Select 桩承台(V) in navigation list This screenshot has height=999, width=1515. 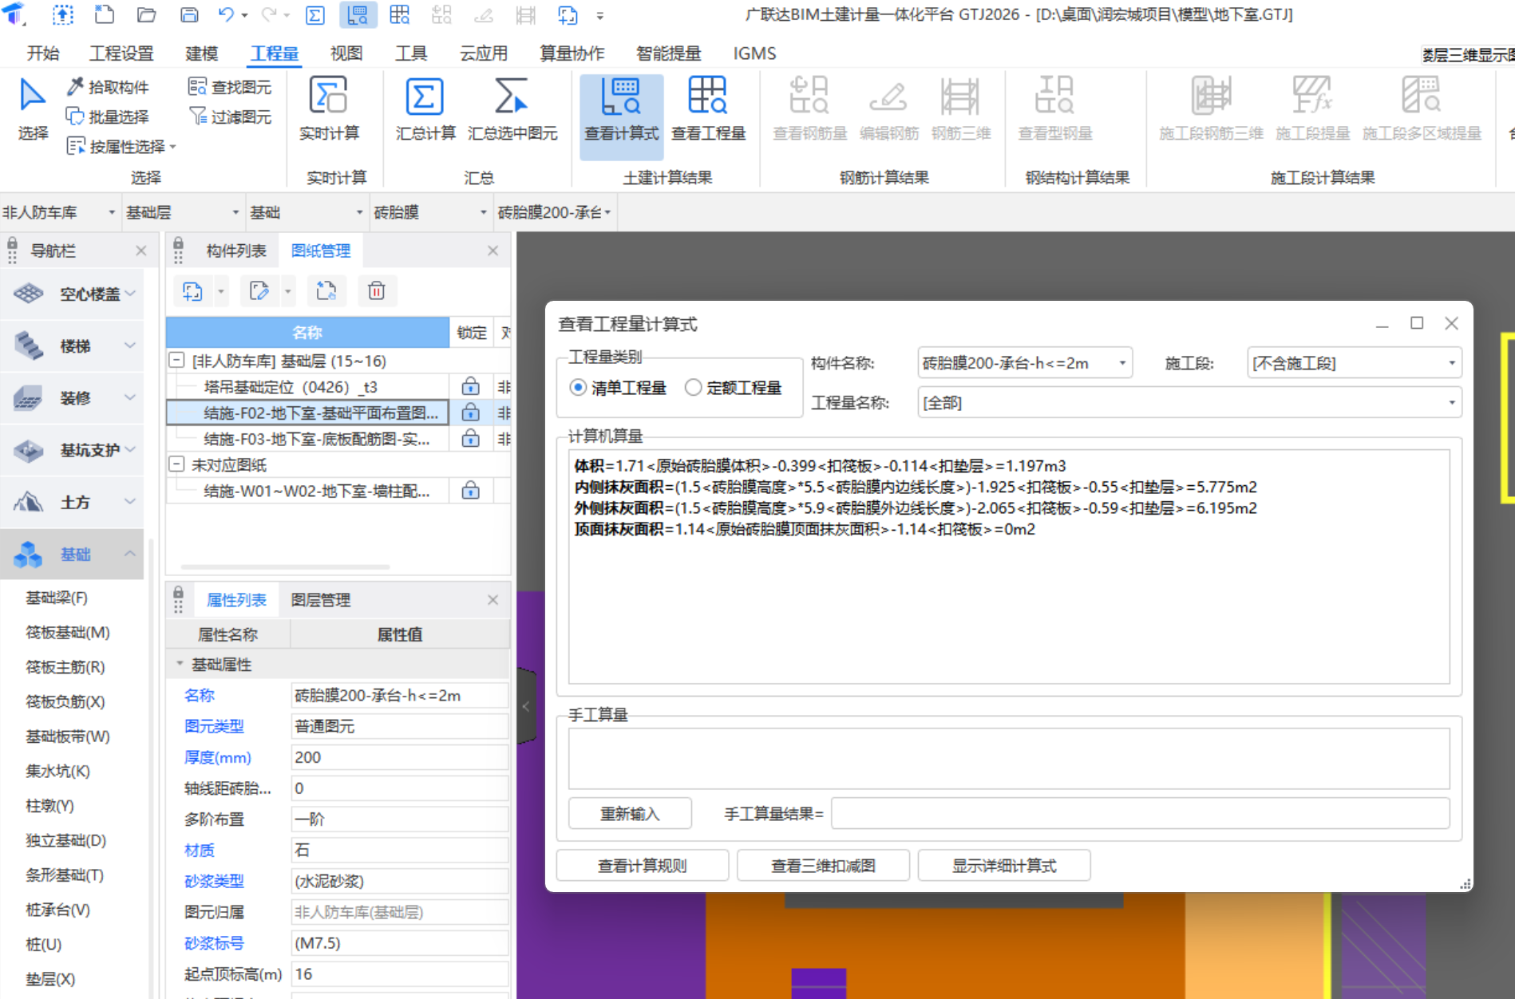57,910
